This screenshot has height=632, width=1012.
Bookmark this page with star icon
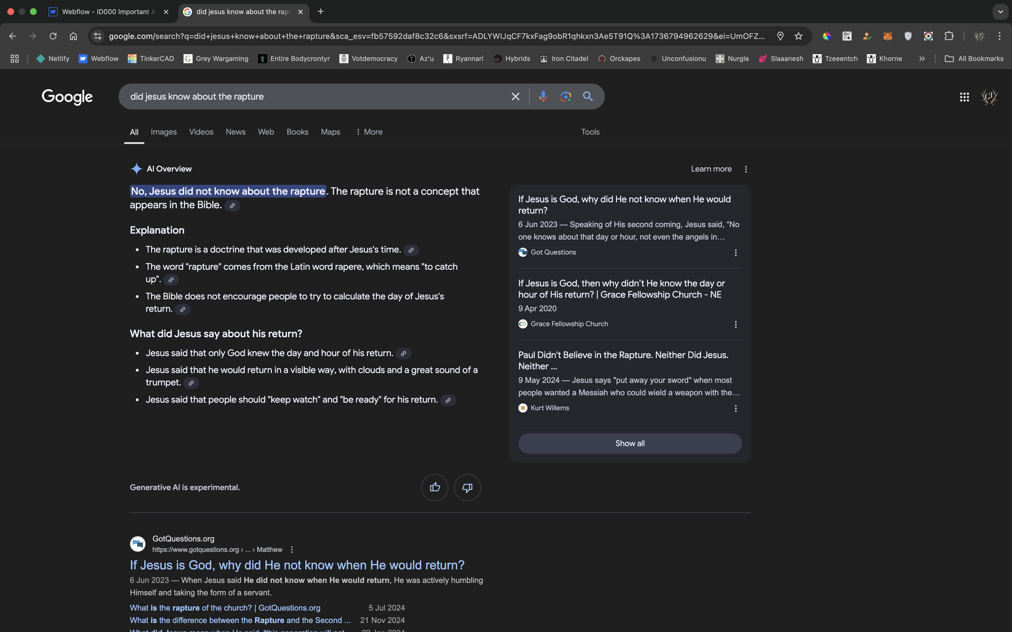798,36
